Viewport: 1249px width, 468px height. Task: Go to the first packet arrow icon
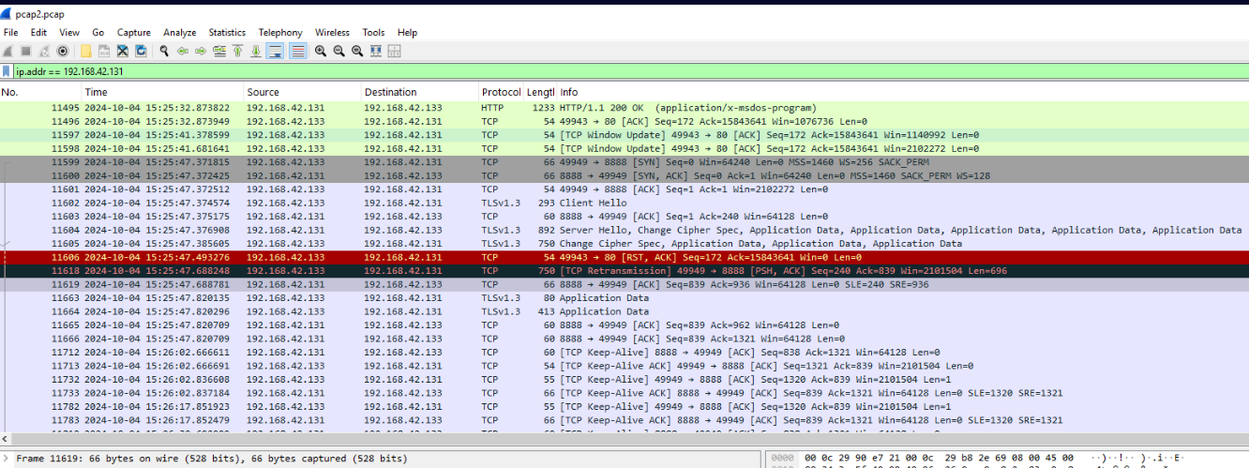pos(237,51)
